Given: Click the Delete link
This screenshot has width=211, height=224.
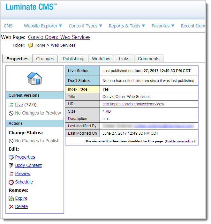Looking at the screenshot, I should pos(21,206).
